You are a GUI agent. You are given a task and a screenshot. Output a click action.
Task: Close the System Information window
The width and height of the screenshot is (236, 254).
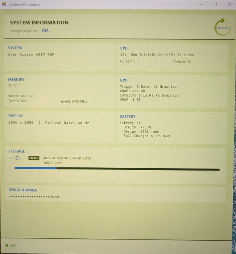[x=229, y=4]
